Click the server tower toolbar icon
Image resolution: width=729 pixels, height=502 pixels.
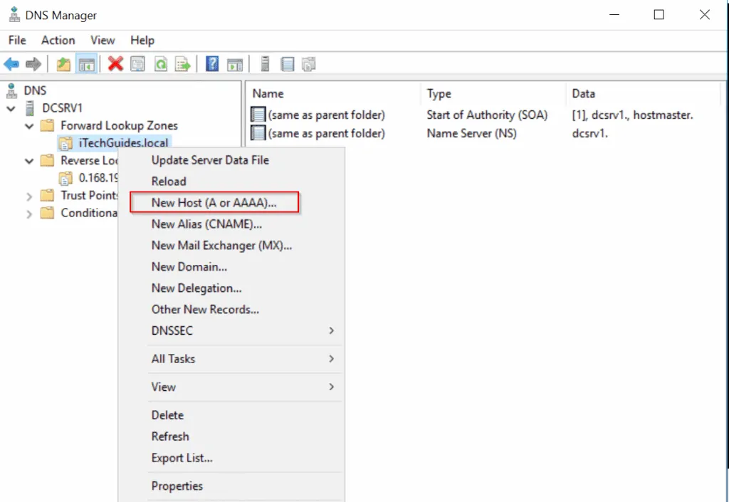point(265,63)
